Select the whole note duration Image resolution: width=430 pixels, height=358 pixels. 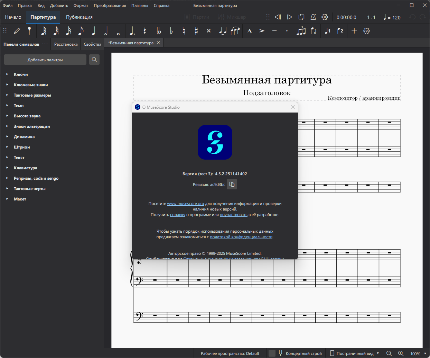point(118,34)
